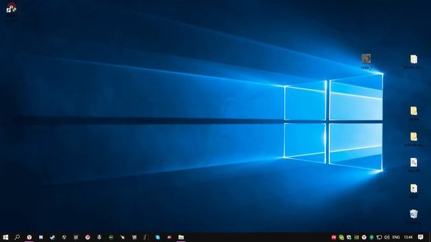Open the volume speaker tray icon

387,237
